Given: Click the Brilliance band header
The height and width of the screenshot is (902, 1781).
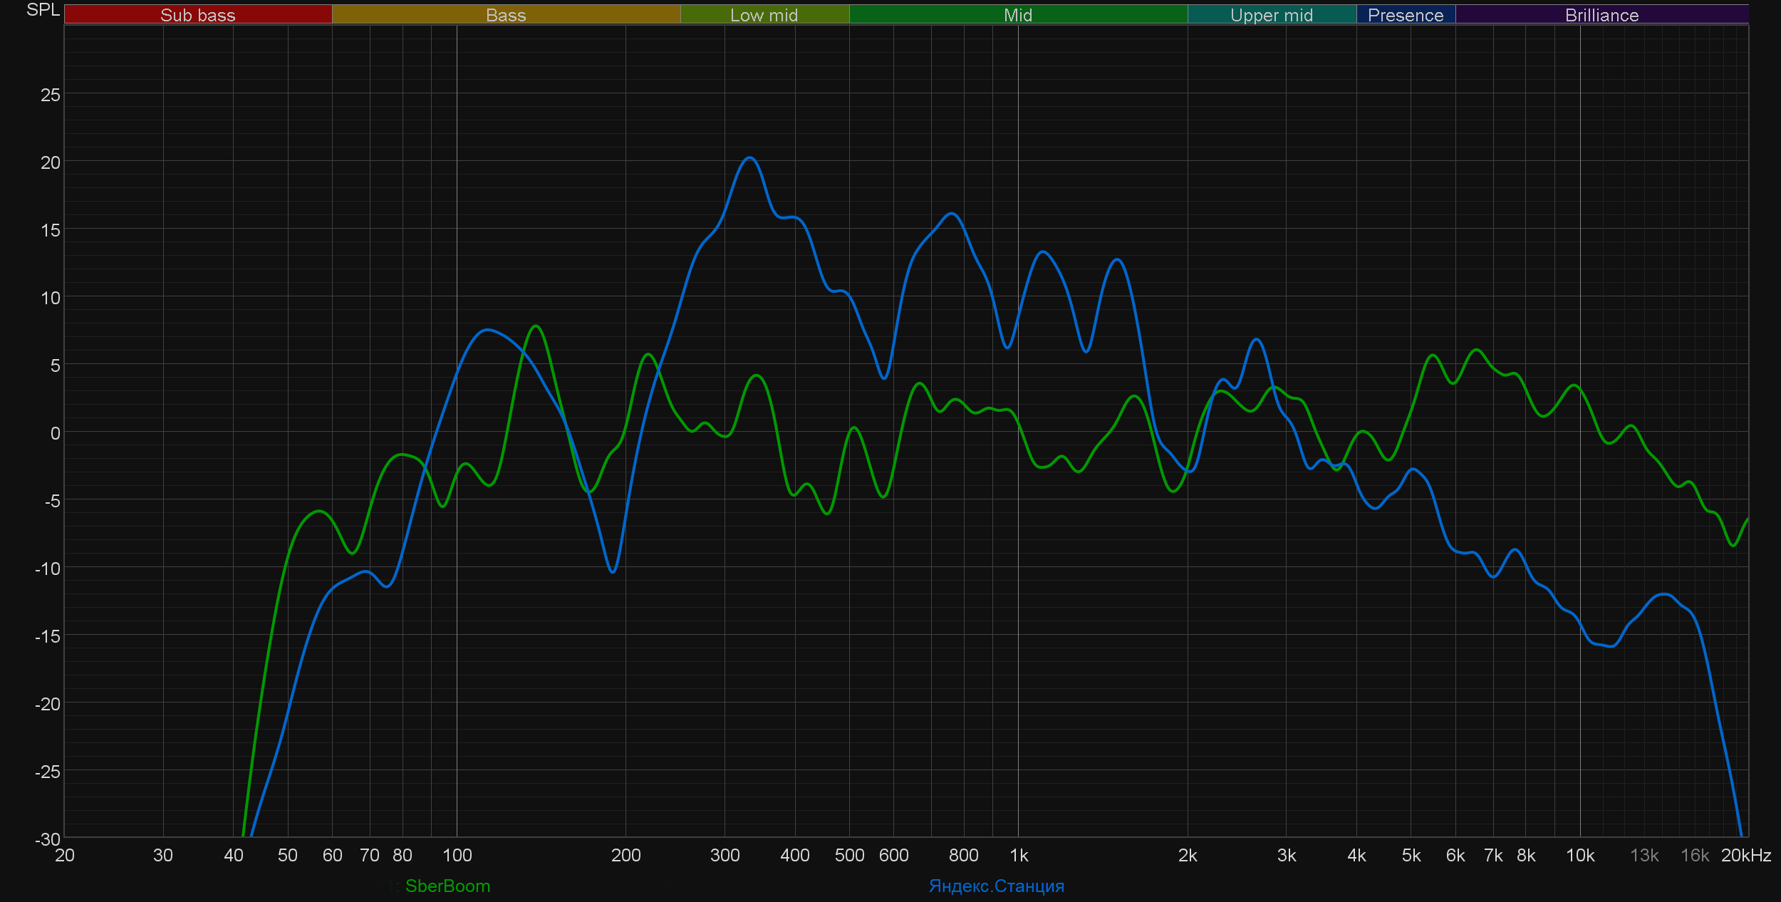Looking at the screenshot, I should click(x=1601, y=15).
